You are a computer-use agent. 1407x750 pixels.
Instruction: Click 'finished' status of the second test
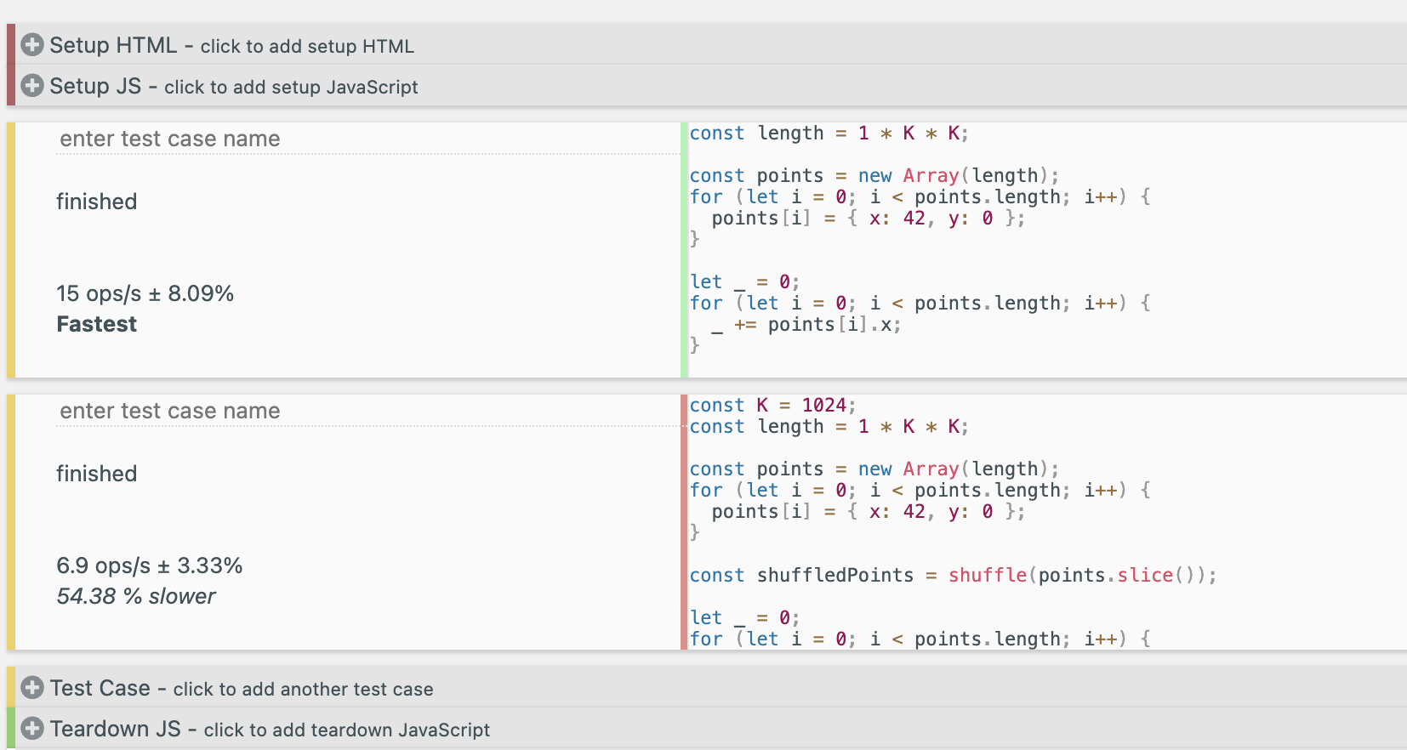point(96,474)
